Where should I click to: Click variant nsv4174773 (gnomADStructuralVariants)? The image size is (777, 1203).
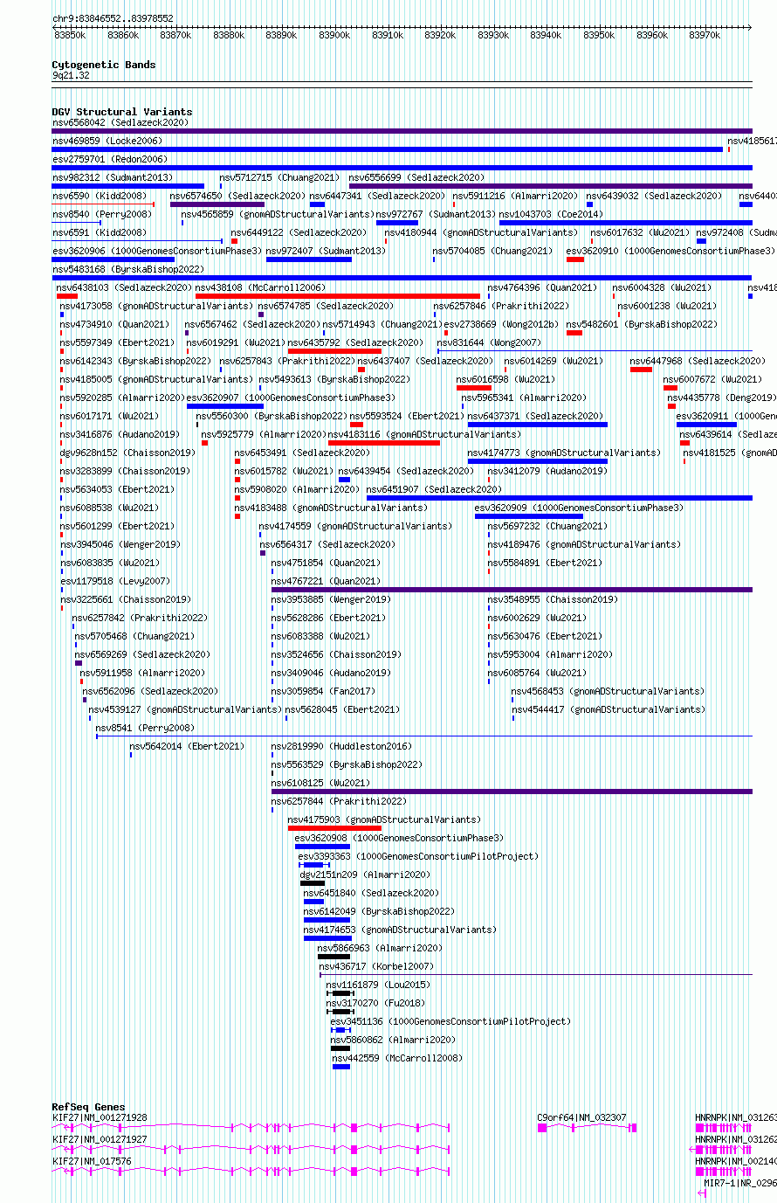[x=564, y=453]
